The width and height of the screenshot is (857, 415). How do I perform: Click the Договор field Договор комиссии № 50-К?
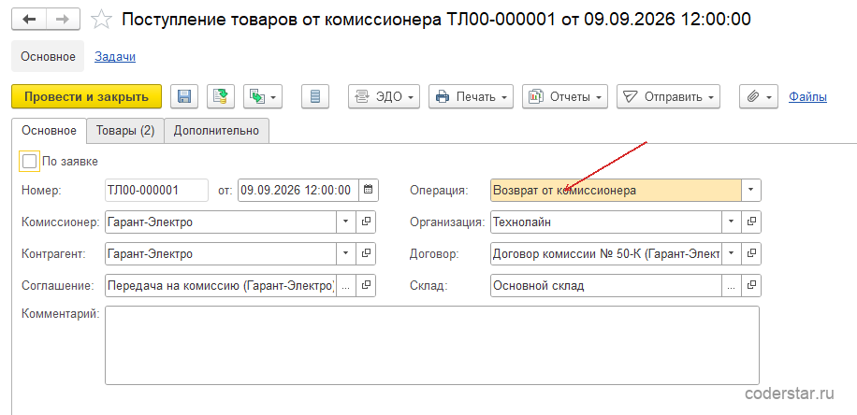coord(606,253)
